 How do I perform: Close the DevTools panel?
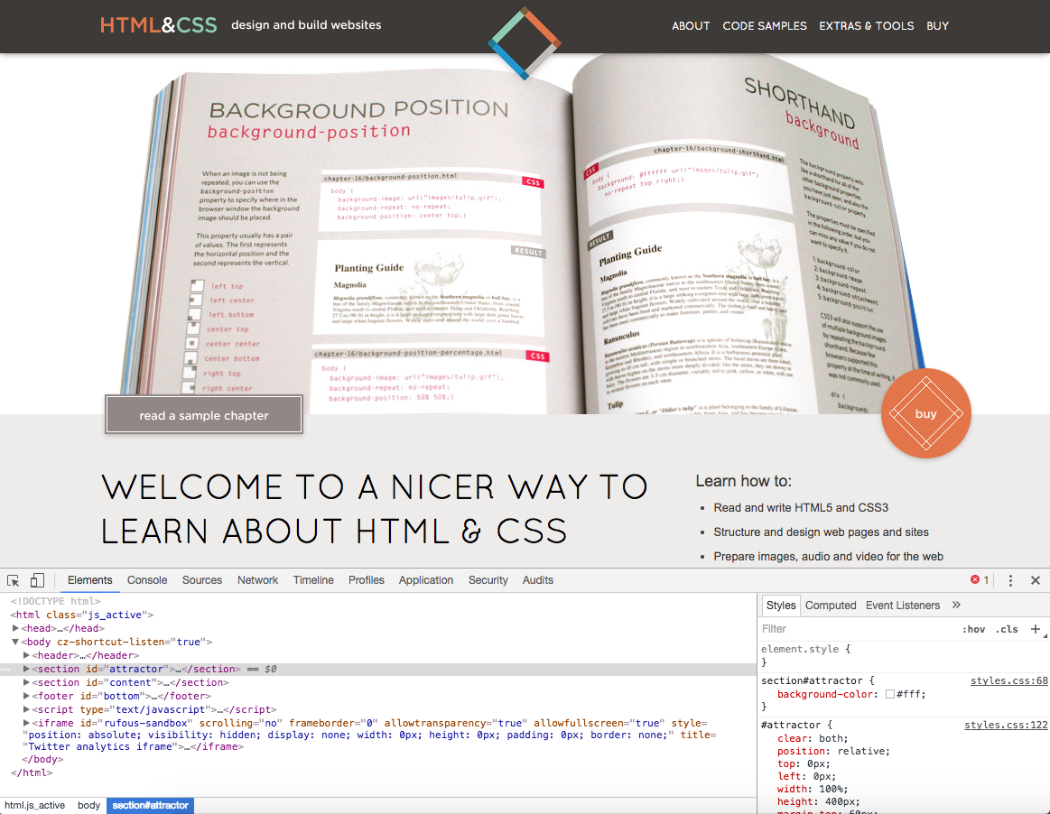(1036, 580)
